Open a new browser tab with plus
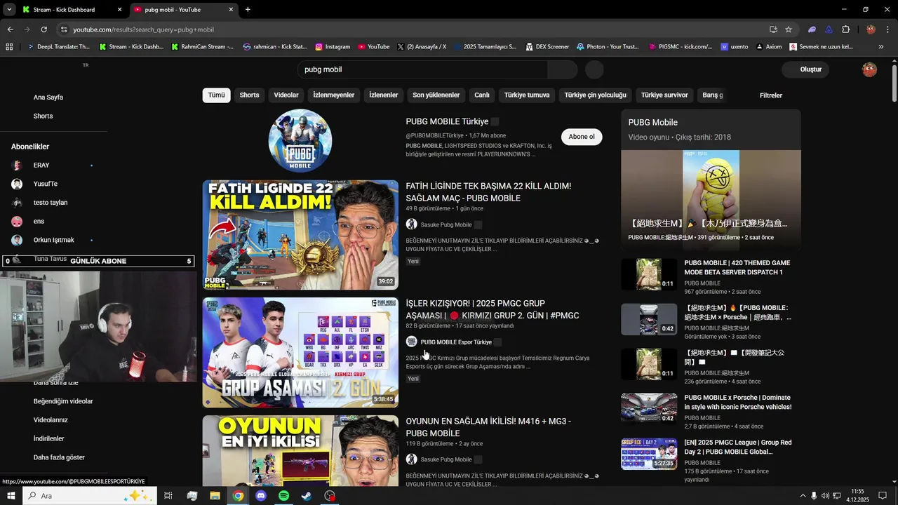The width and height of the screenshot is (898, 505). point(248,10)
